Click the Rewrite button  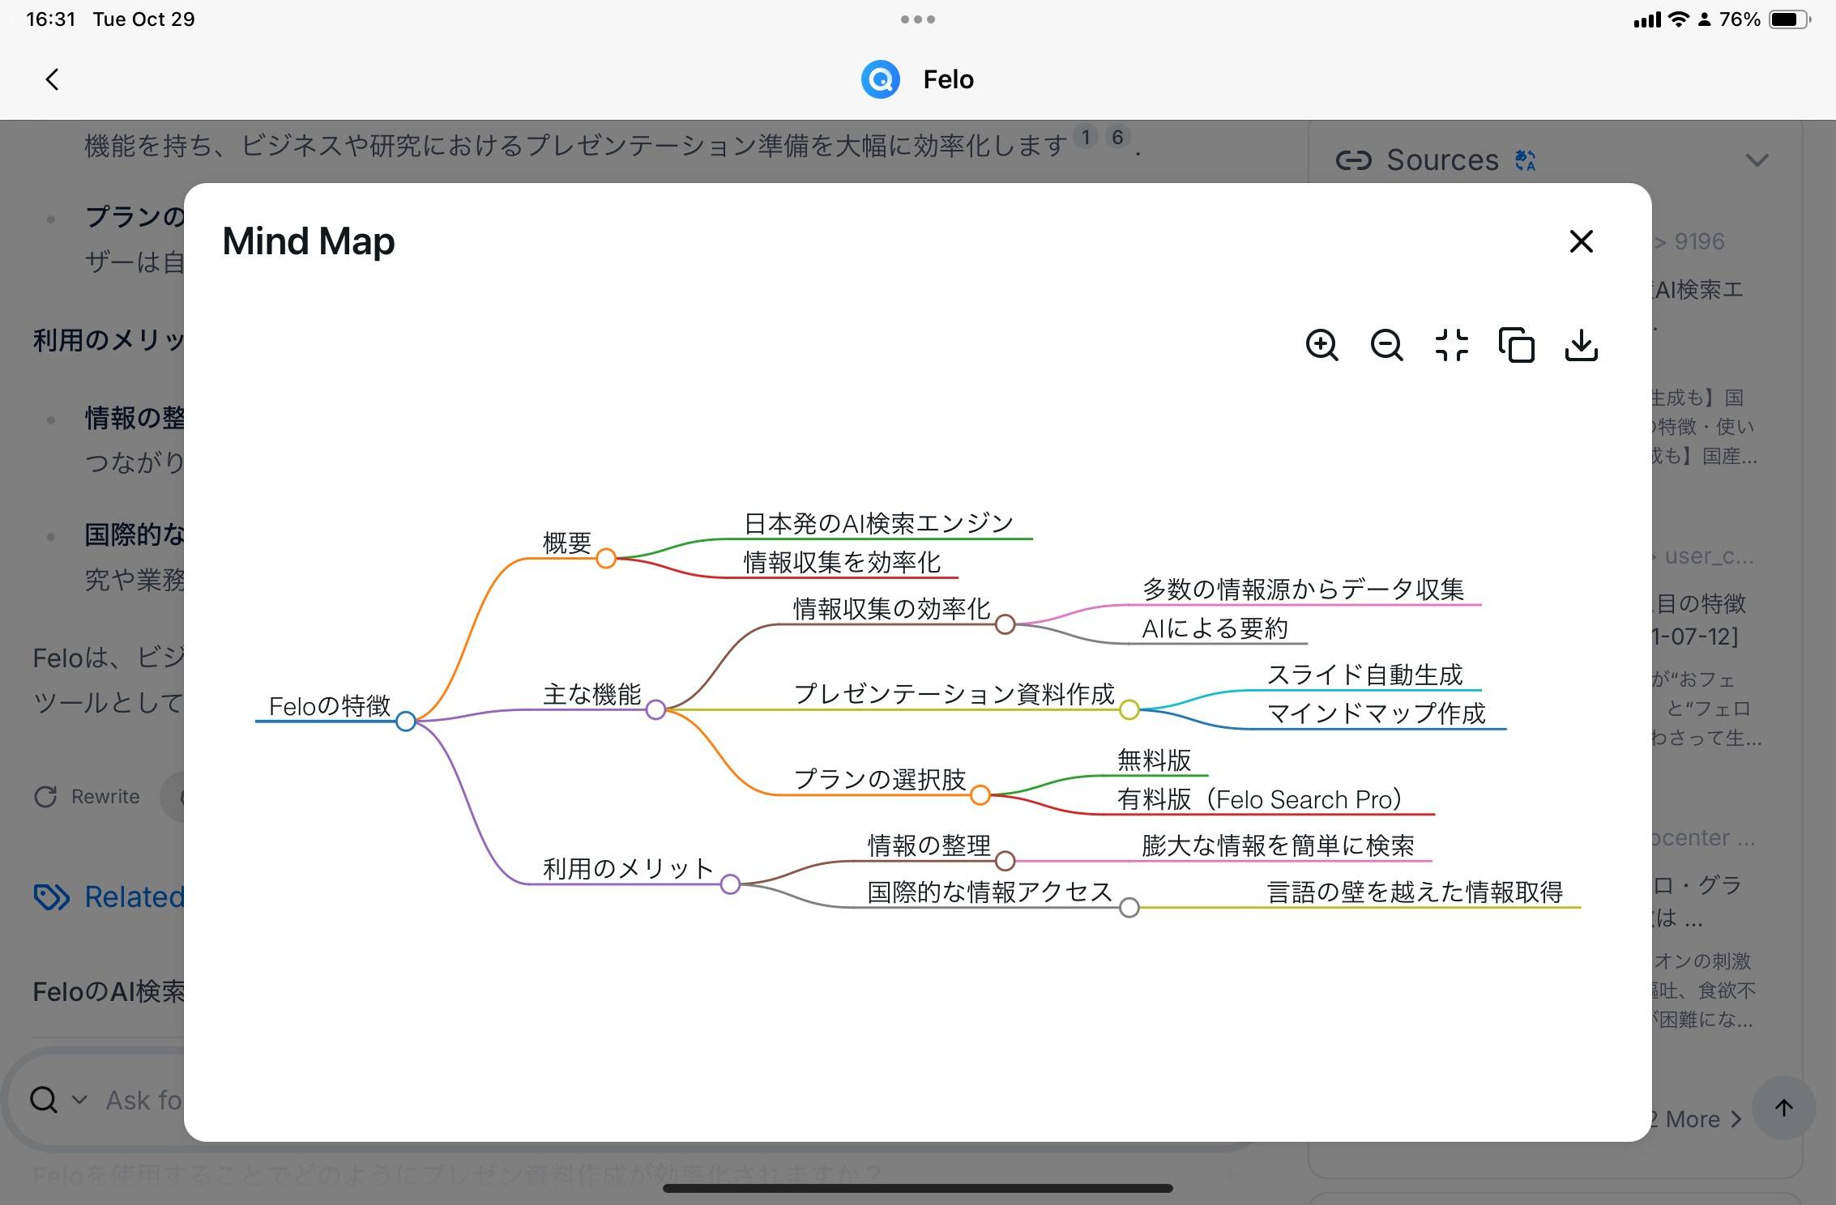88,797
